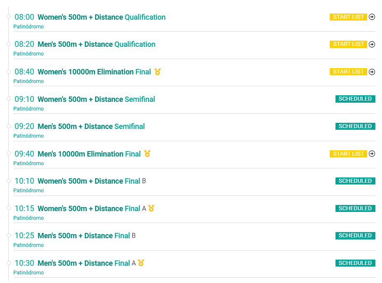The width and height of the screenshot is (382, 283).
Task: Click arrow icon for Men's 500m Qualification
Action: tap(372, 44)
